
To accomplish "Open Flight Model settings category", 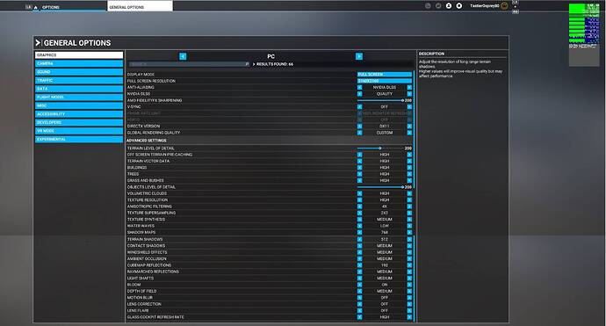I will tap(79, 98).
